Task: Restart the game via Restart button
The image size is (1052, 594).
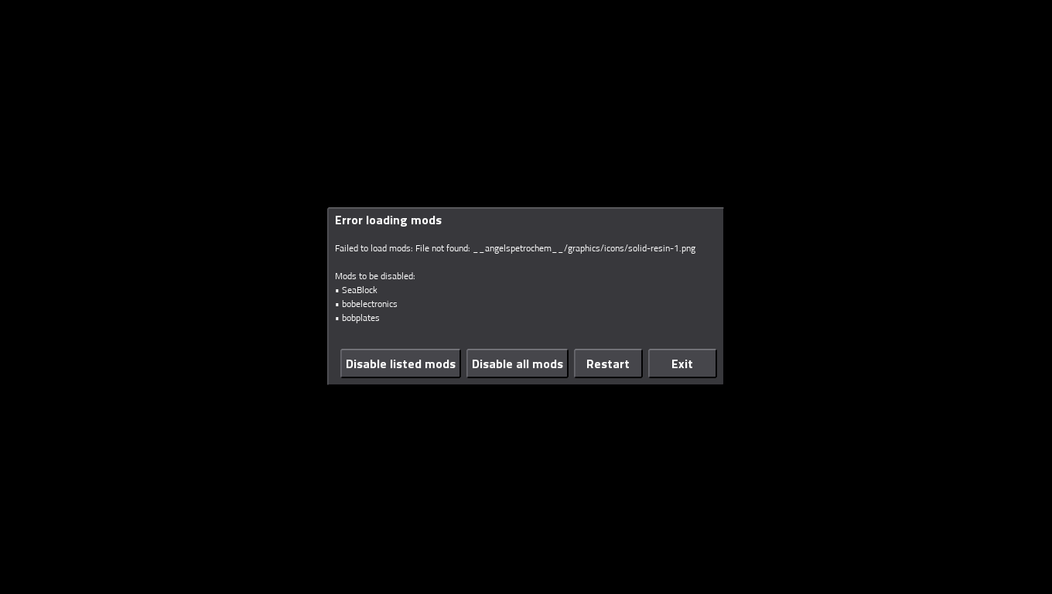Action: pyautogui.click(x=608, y=364)
